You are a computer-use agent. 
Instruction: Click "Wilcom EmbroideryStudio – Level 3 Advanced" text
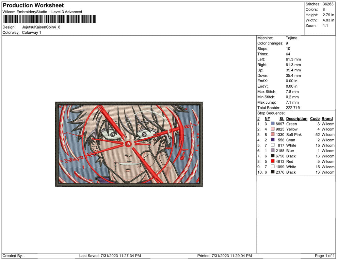click(42, 12)
